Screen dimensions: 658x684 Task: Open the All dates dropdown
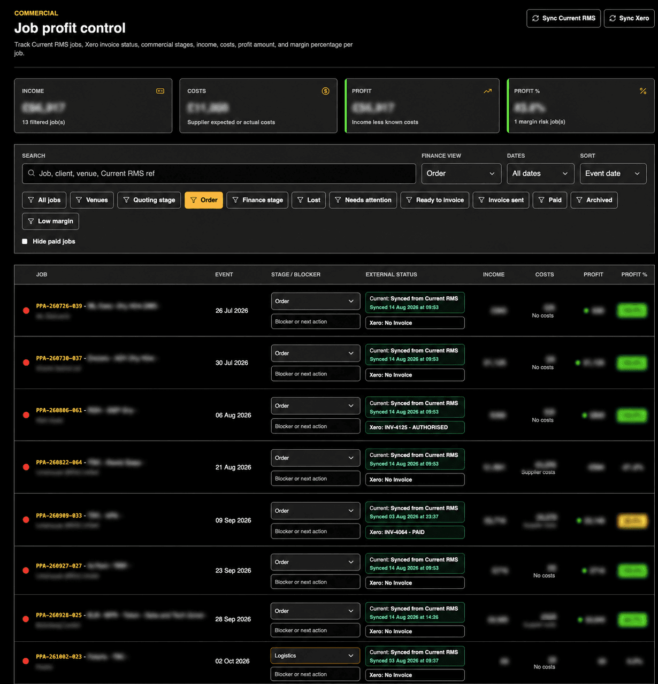pyautogui.click(x=540, y=174)
